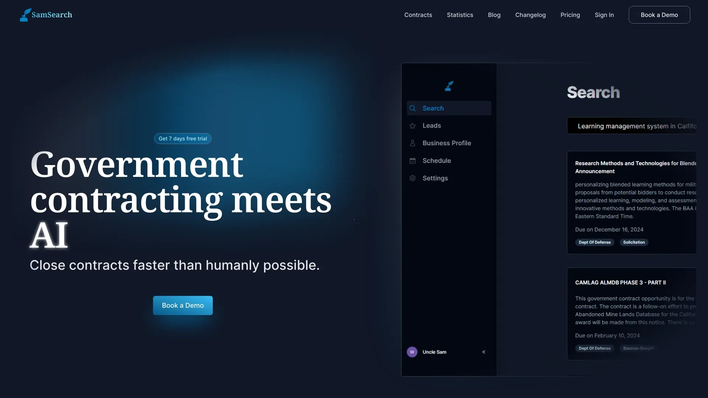708x398 pixels.
Task: Expand the Sources Google tag
Action: (x=638, y=348)
